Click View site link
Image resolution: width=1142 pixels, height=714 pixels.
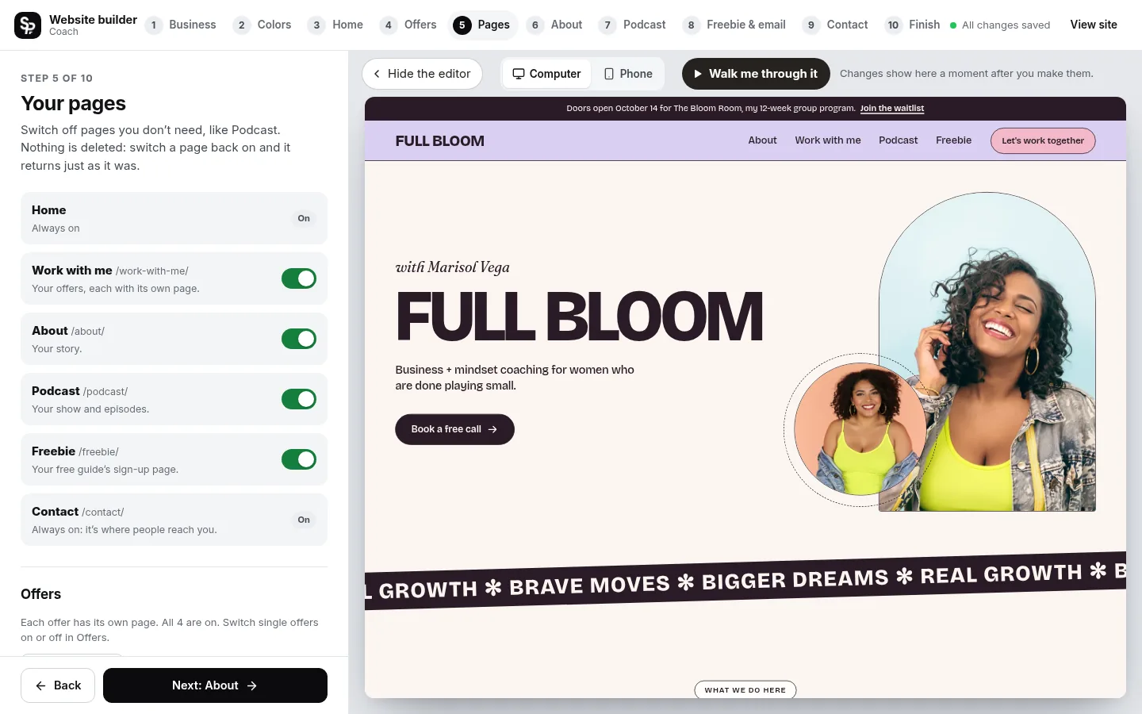[1094, 25]
